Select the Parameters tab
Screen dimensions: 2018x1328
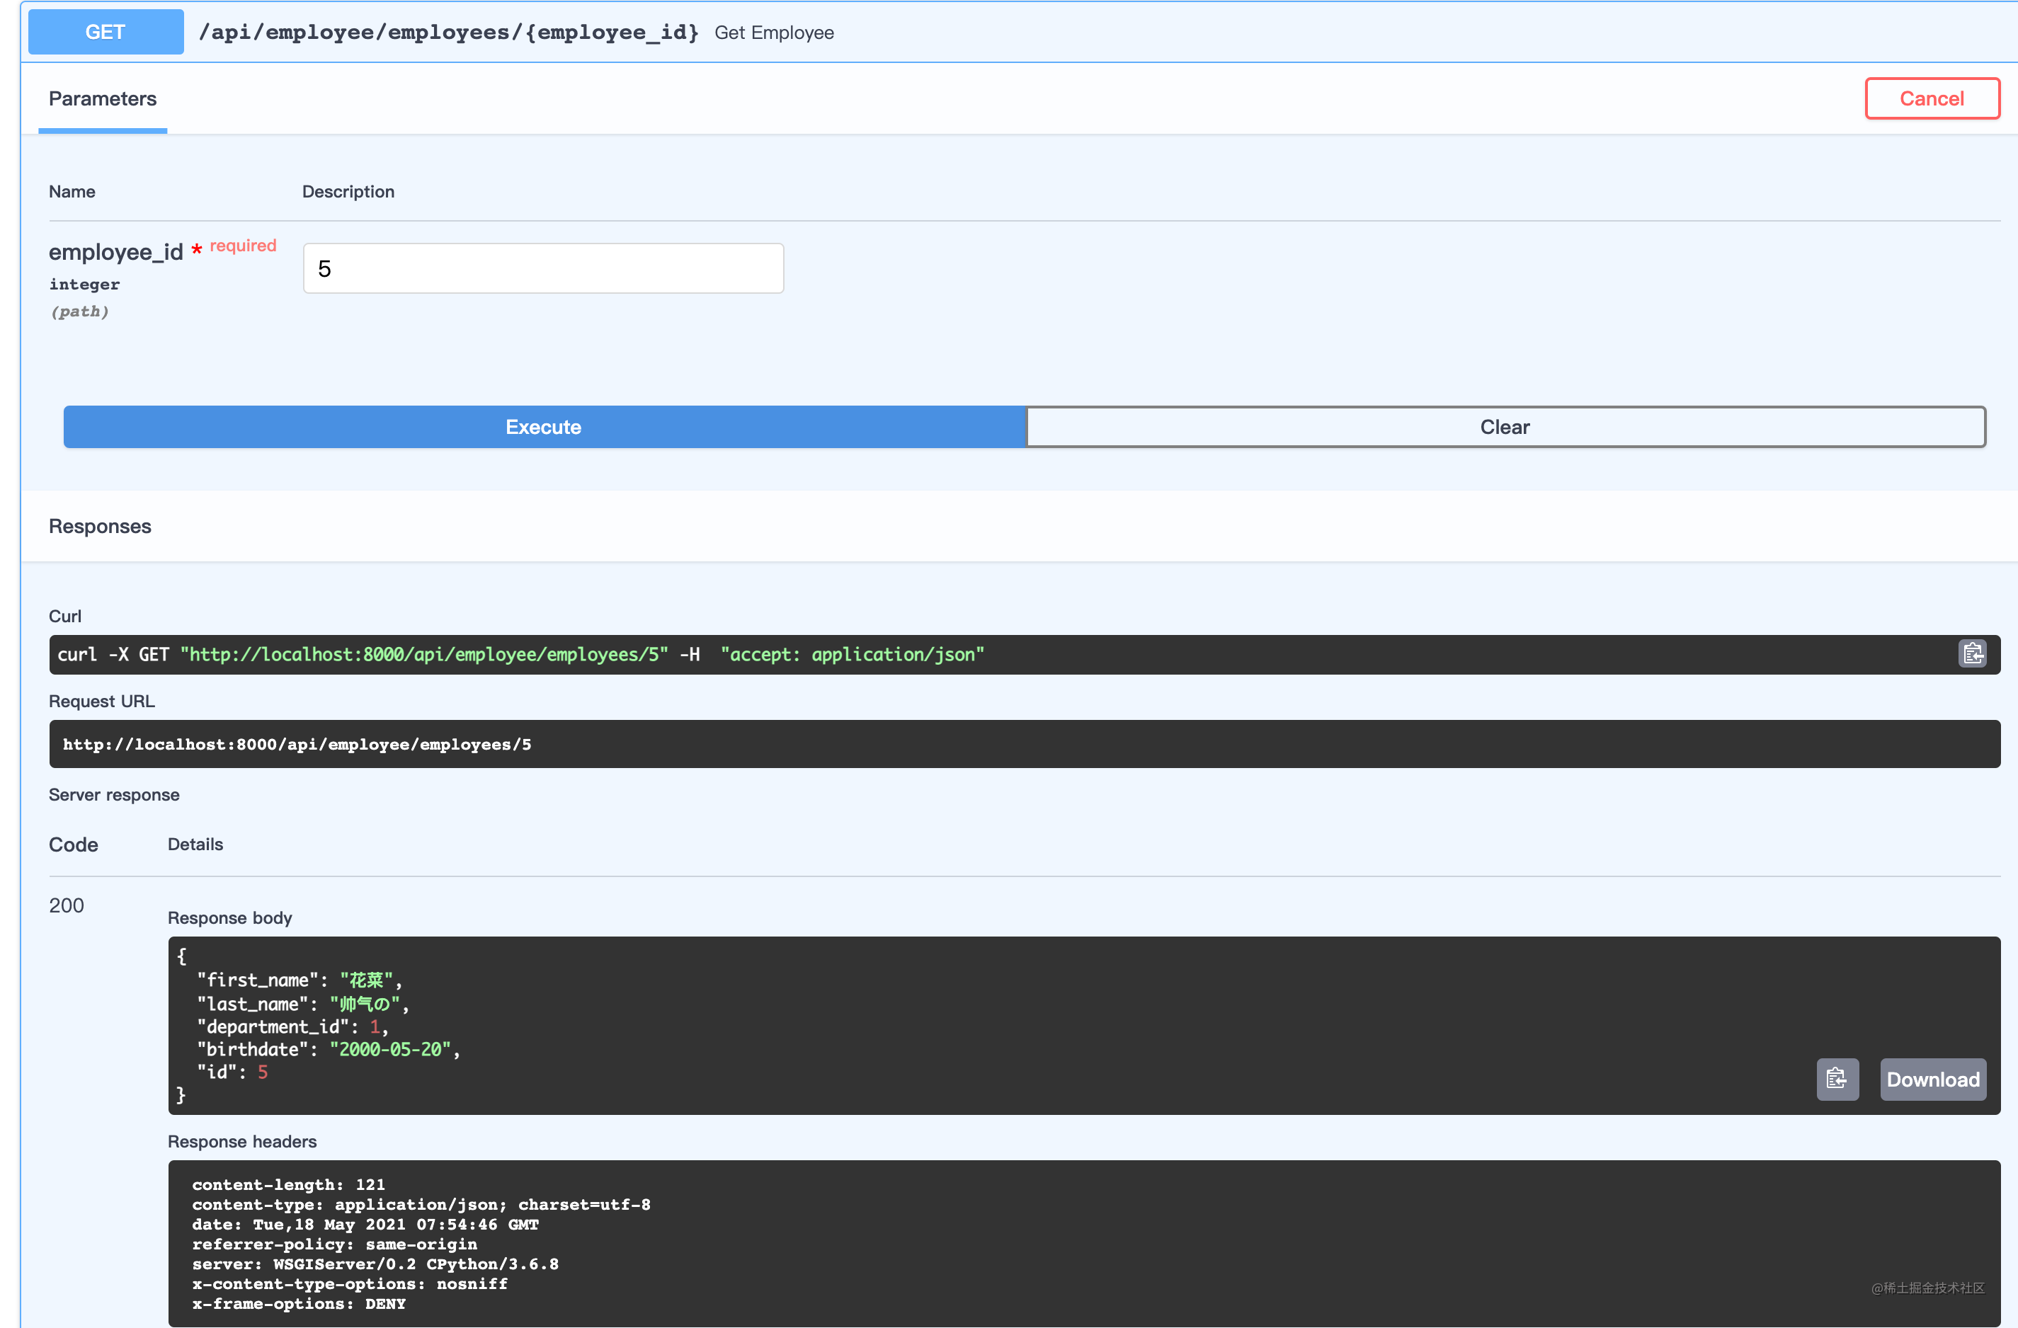coord(103,99)
